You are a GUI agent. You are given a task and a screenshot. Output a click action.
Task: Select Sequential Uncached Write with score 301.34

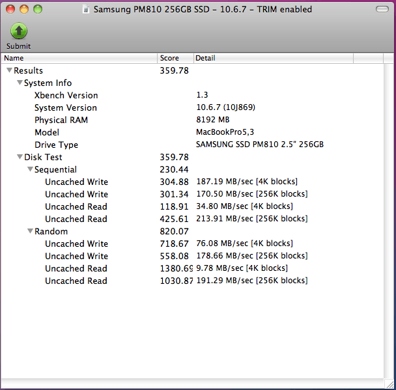(192, 194)
